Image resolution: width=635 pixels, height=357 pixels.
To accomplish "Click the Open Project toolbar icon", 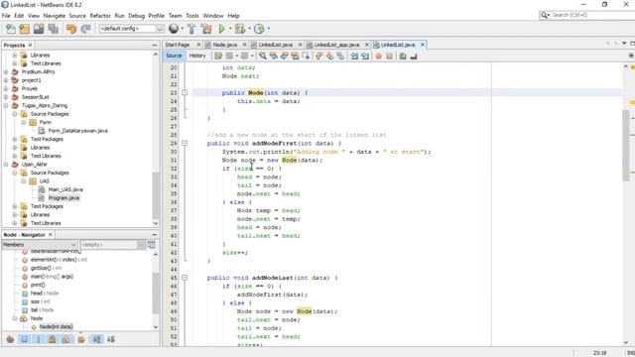I will (39, 29).
